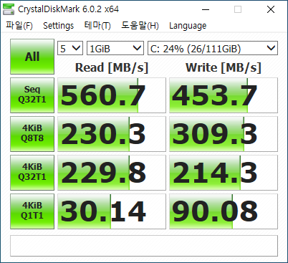Open the test count dropdown showing 5
The image size is (288, 263).
(70, 48)
